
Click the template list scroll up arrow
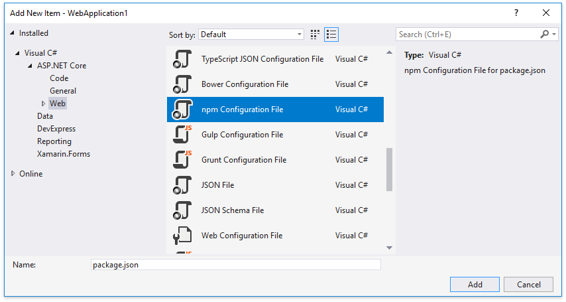coord(389,52)
